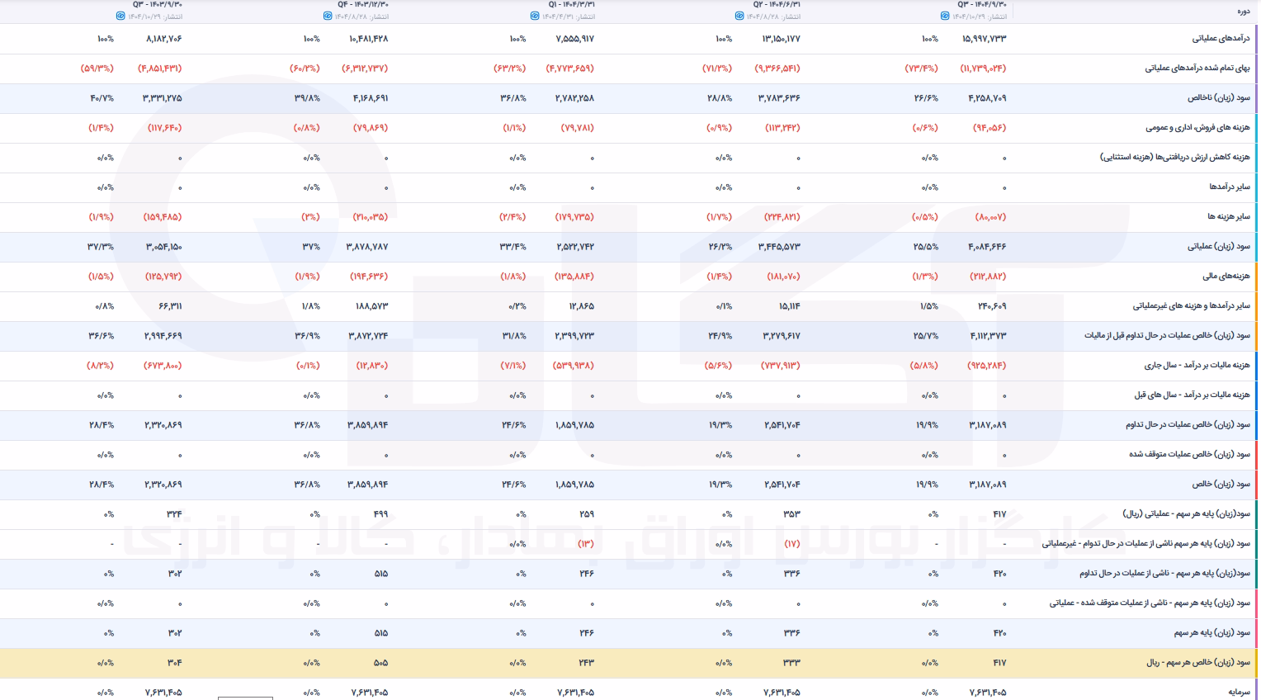
Task: Open report icon beside Q2 1404/6/31 publish date
Action: 739,17
